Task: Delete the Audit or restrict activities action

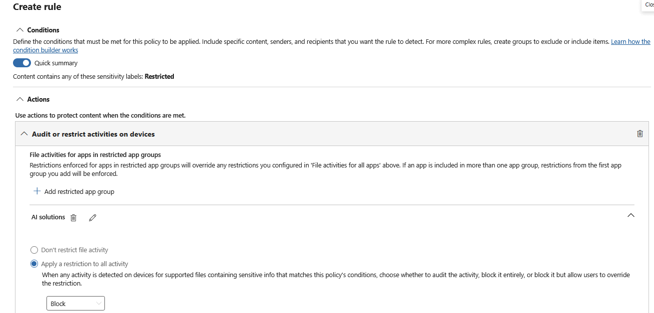Action: click(x=640, y=134)
